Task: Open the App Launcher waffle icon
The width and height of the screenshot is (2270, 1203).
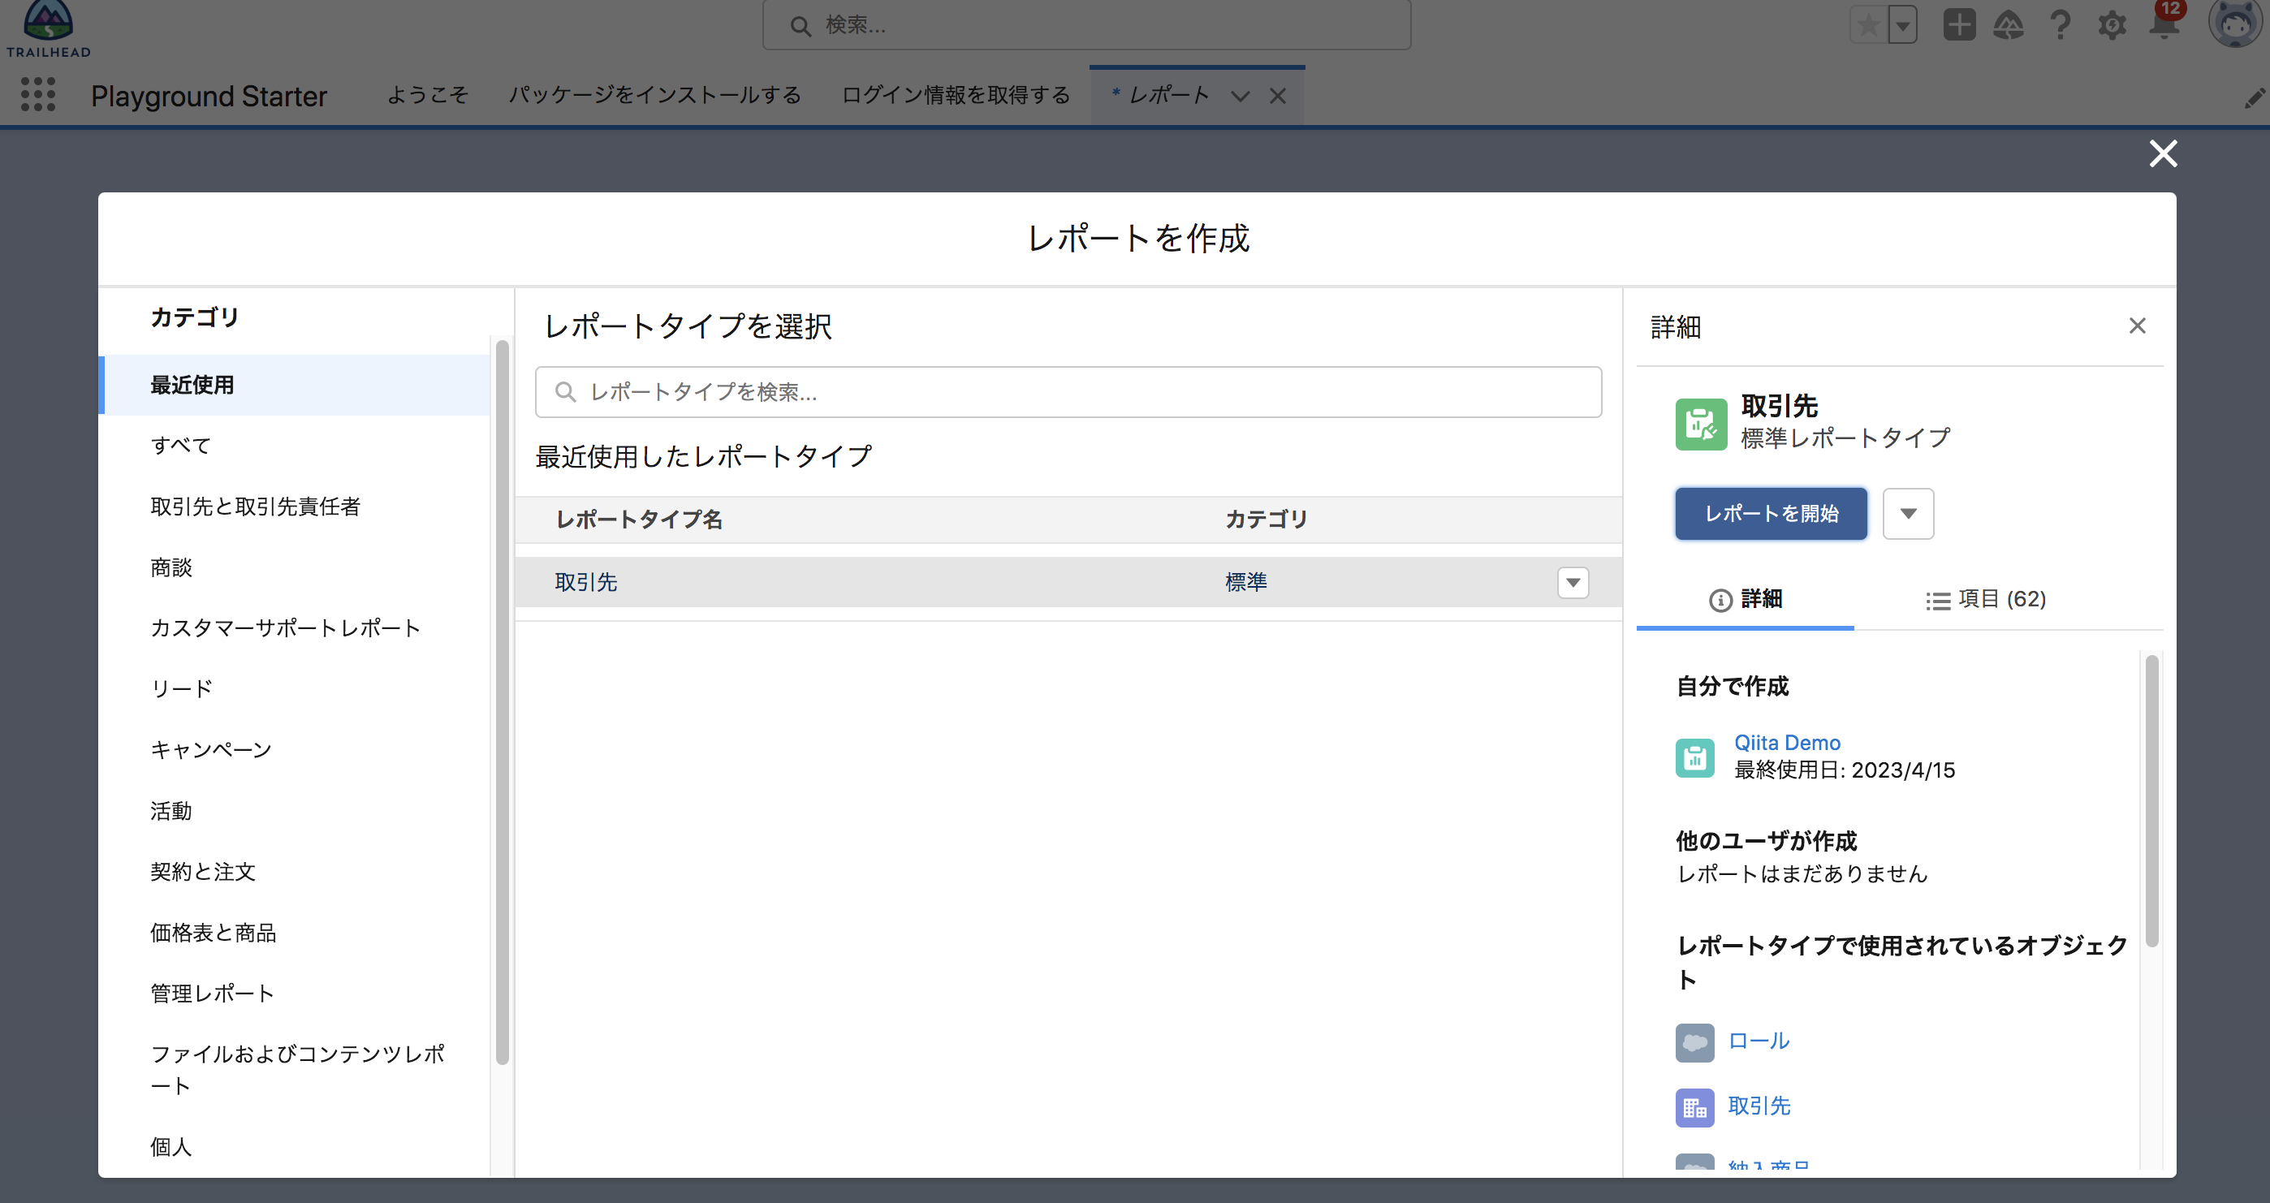Action: click(x=39, y=94)
